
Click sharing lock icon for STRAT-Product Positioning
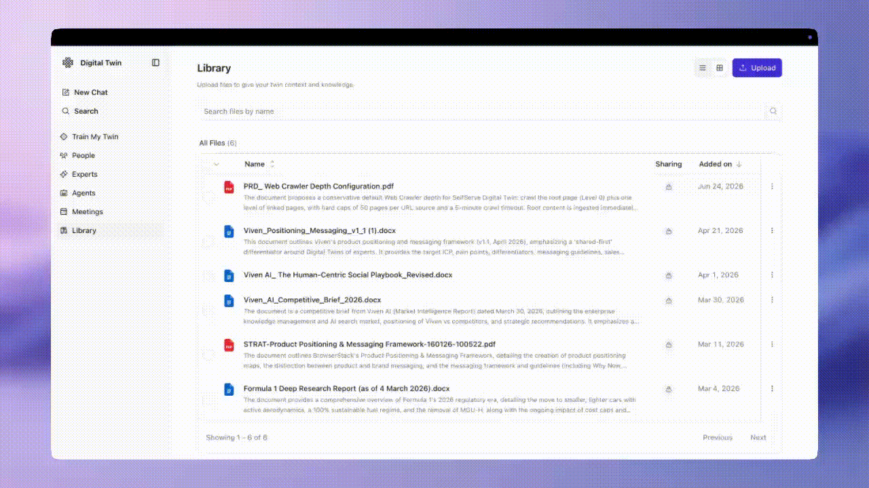tap(669, 344)
